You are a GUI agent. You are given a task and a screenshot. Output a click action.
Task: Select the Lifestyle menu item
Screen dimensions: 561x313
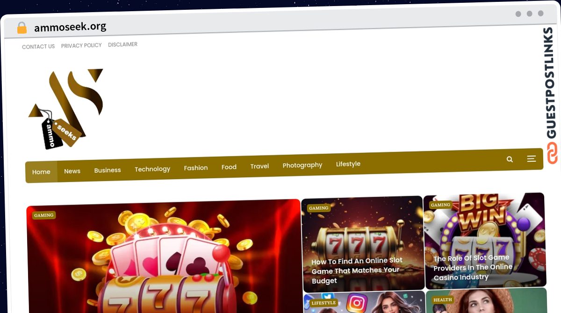point(348,164)
